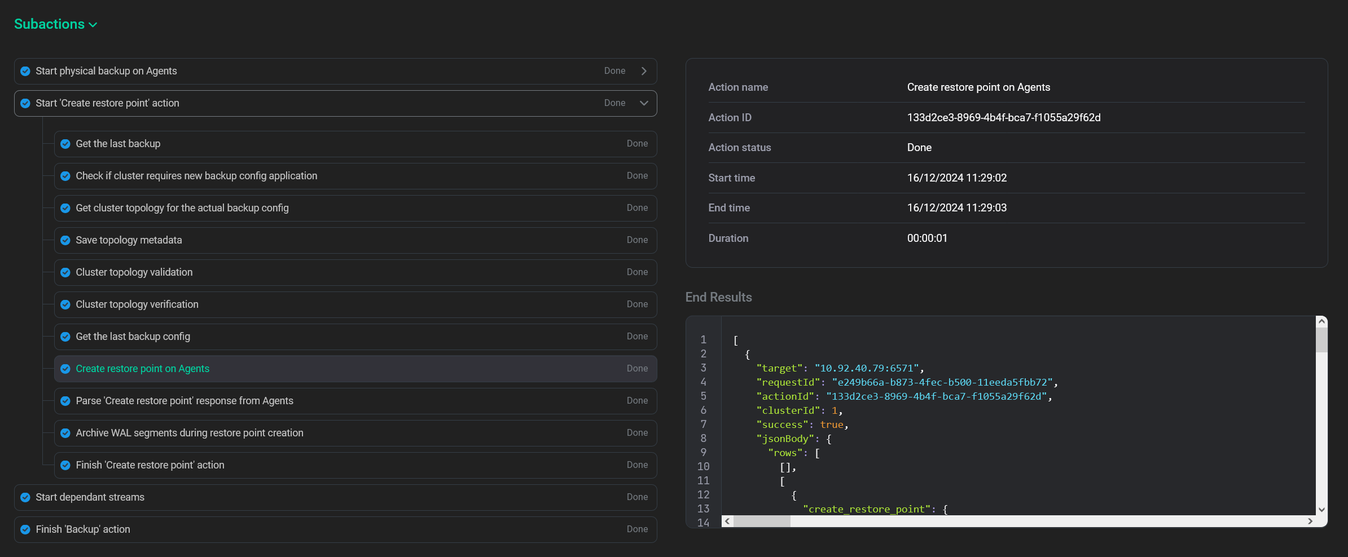Select 'Get cluster topology for the actual backup config'
The image size is (1348, 557).
[355, 208]
